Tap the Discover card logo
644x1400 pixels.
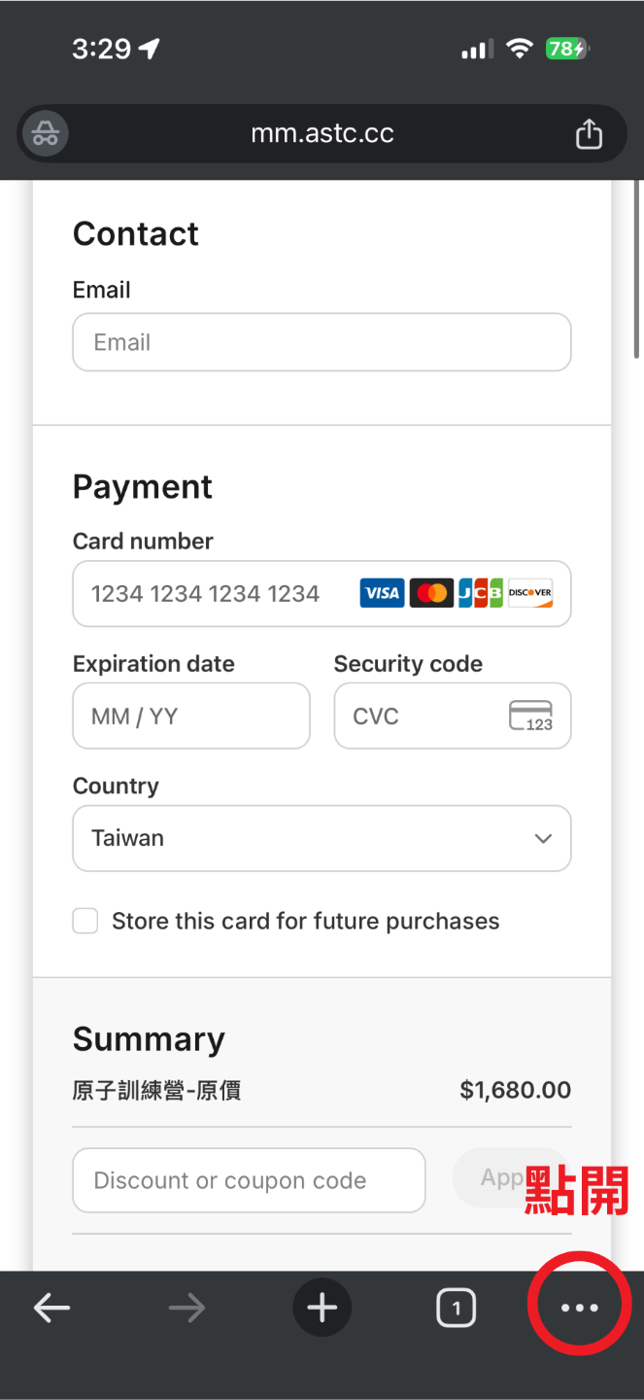click(x=530, y=593)
